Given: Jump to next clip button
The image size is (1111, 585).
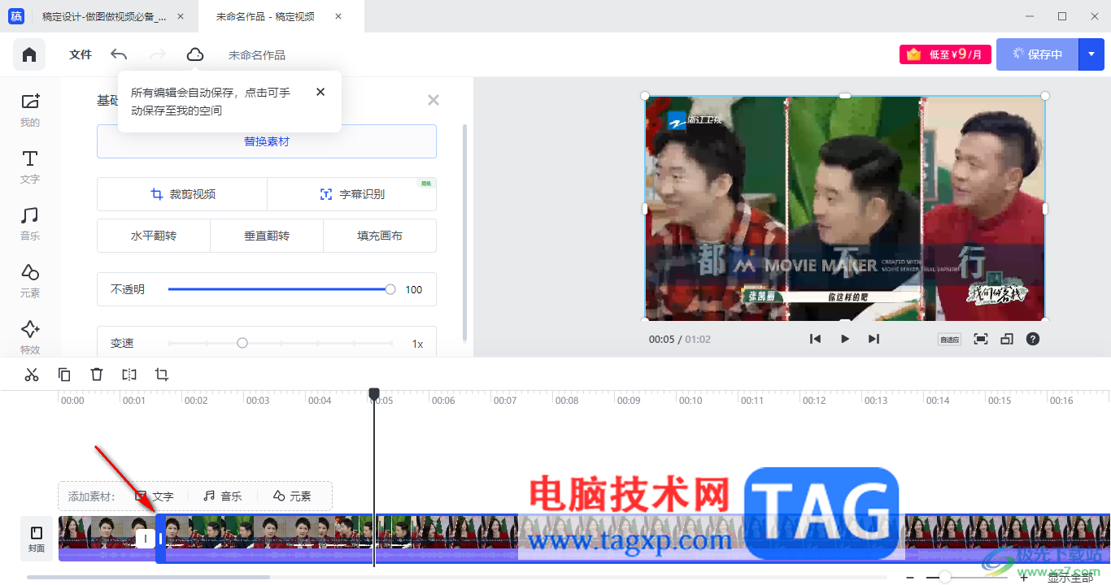Looking at the screenshot, I should [874, 339].
